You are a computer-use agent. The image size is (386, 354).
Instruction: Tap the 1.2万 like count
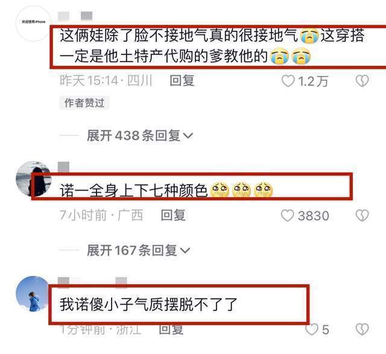[313, 81]
